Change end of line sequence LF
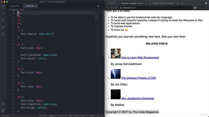The image size is (209, 117). coord(66,116)
